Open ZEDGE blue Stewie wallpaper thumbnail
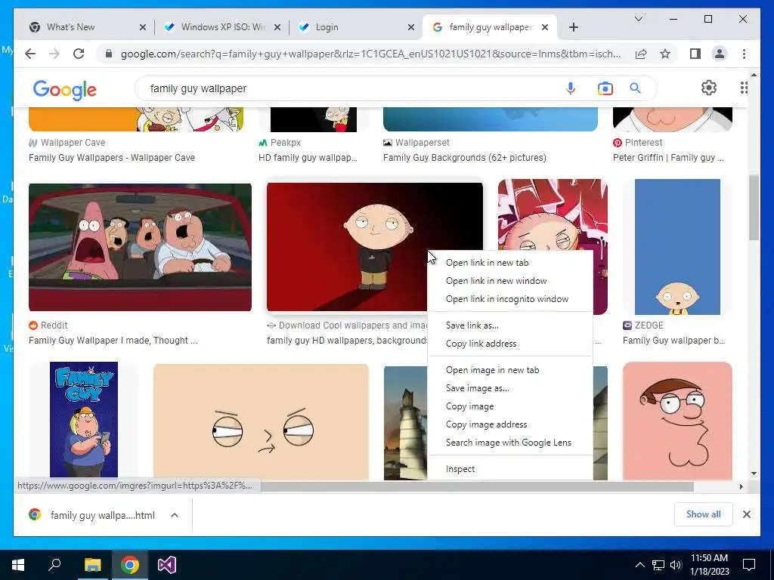Image resolution: width=774 pixels, height=580 pixels. coord(677,247)
